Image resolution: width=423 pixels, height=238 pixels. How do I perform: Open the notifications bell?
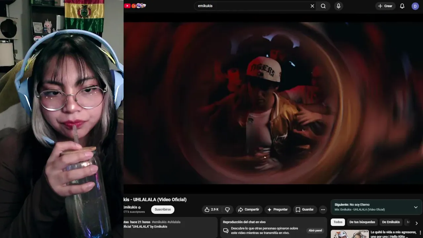click(x=402, y=6)
